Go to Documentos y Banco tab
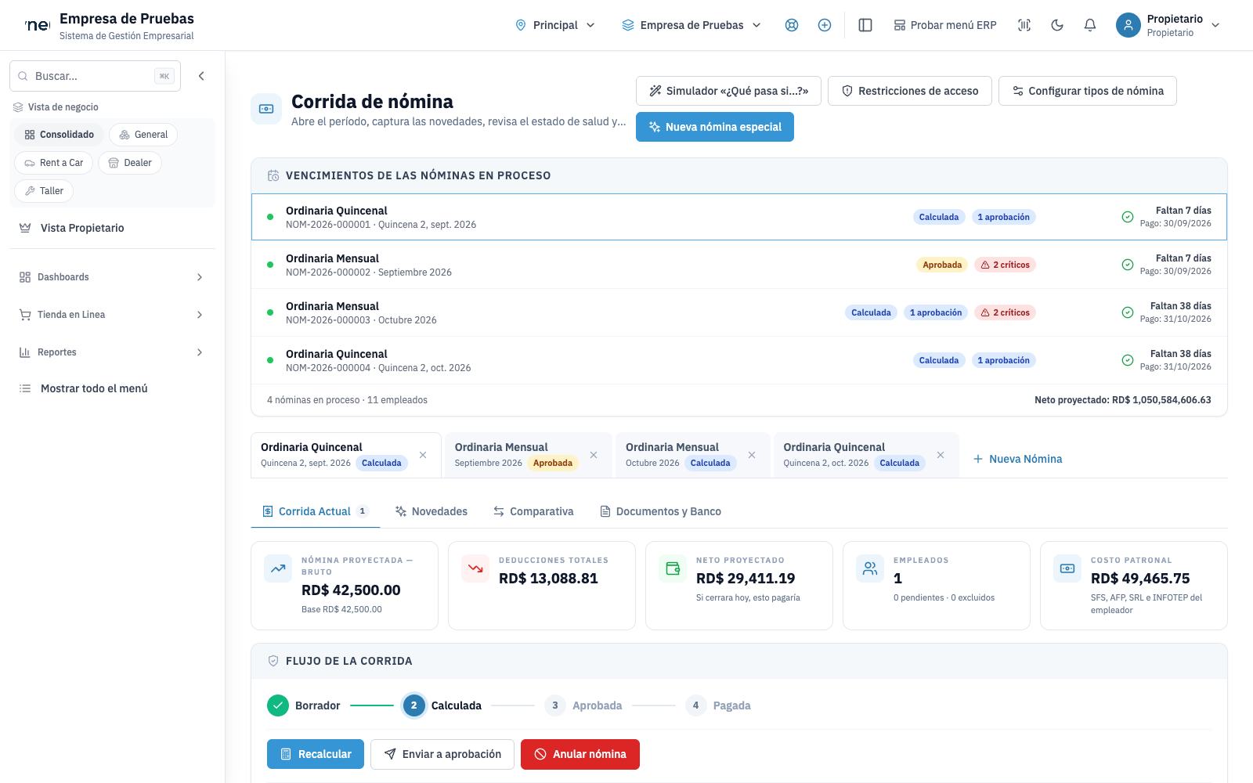Image resolution: width=1253 pixels, height=783 pixels. click(x=660, y=511)
